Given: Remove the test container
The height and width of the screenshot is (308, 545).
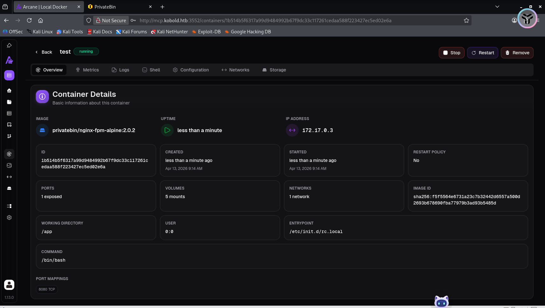Looking at the screenshot, I should pos(517,53).
